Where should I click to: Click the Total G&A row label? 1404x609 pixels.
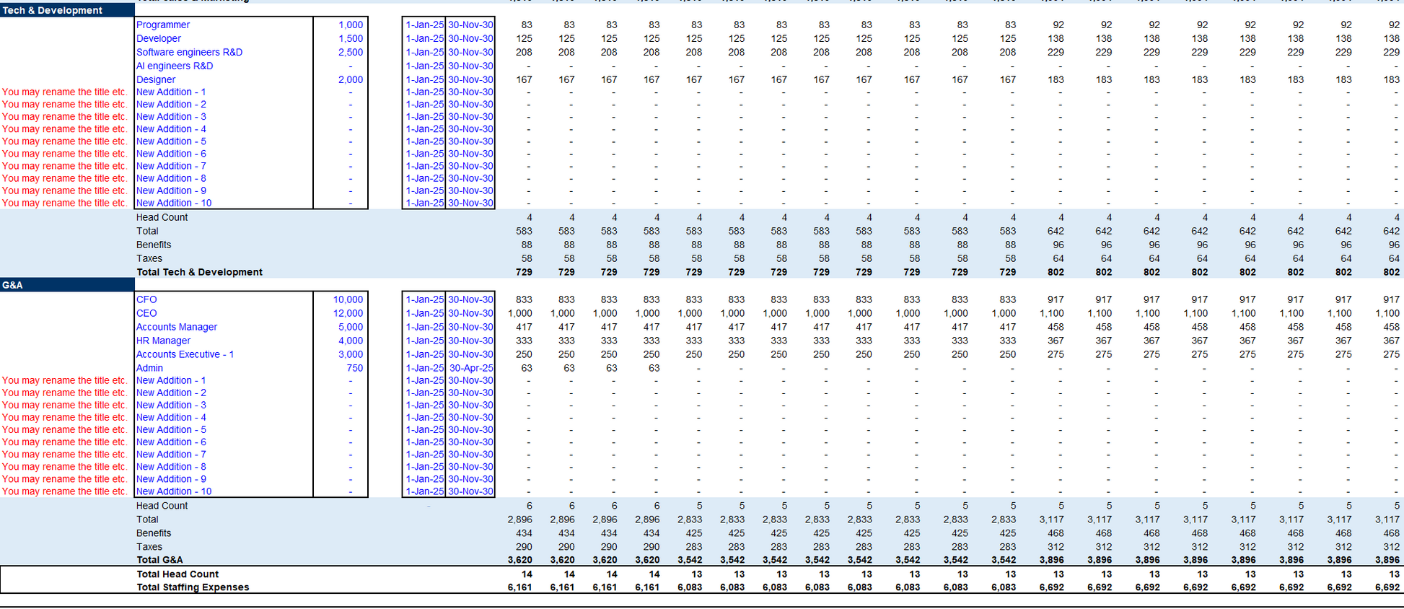click(159, 560)
